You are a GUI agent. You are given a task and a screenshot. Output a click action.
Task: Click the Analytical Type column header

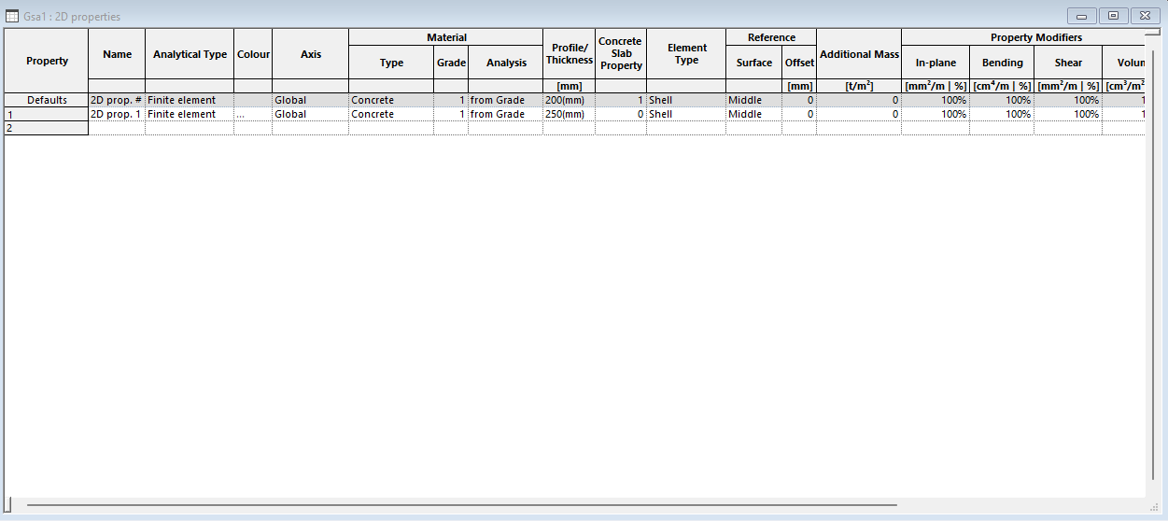coord(190,54)
